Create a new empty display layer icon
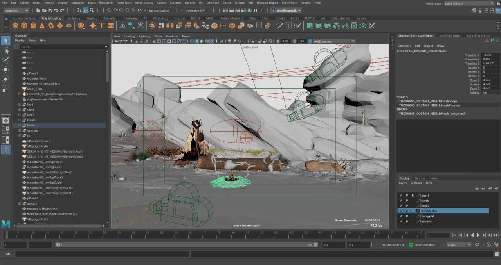 [x=490, y=189]
